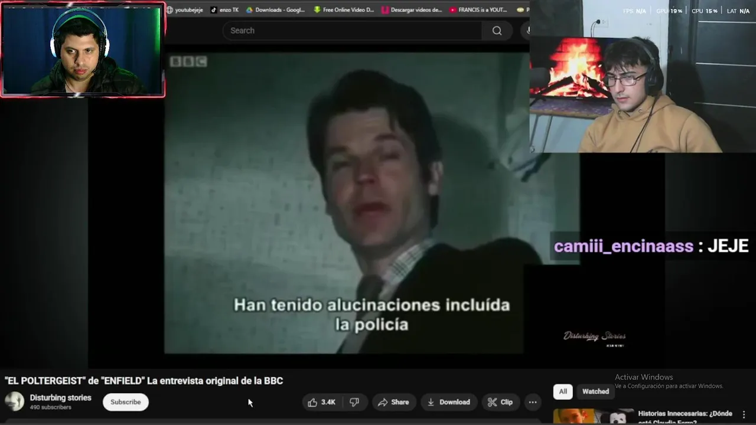The image size is (756, 425).
Task: Open the youtubejeje bookmark
Action: coord(185,10)
